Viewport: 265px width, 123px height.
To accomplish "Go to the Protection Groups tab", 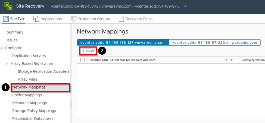I will tap(90, 19).
